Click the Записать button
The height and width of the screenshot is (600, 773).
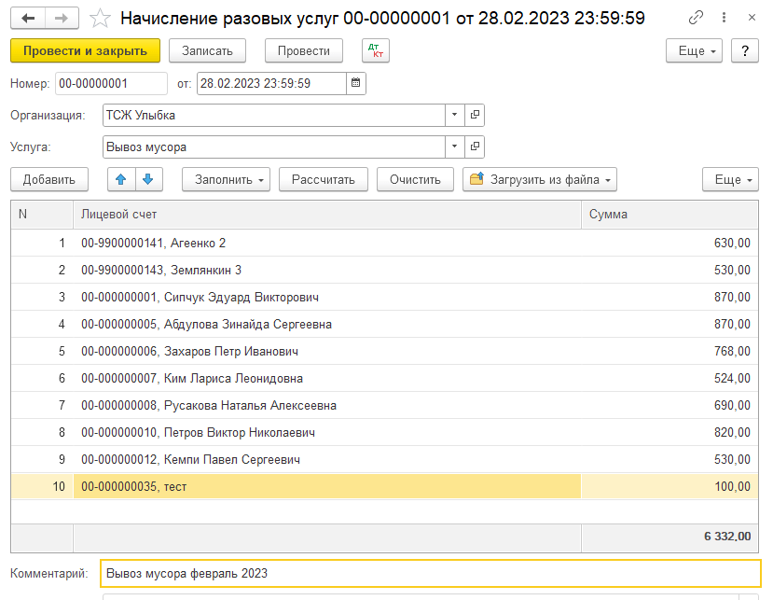(207, 50)
